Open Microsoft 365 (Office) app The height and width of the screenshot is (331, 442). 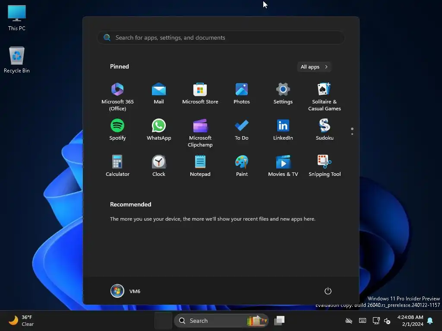point(117,97)
